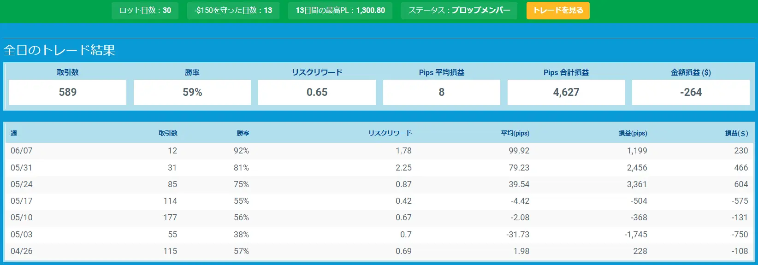The image size is (758, 265).
Task: Click the 金額損益 ($) value -264
Action: pyautogui.click(x=691, y=92)
